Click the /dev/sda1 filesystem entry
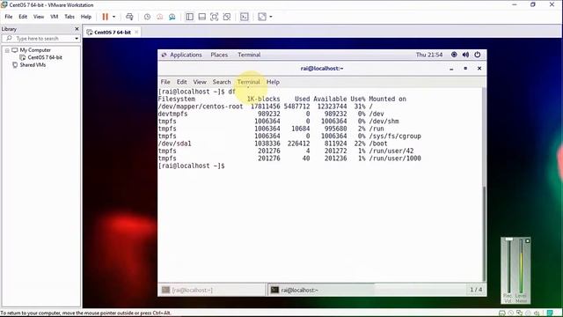Viewport: 563px width, 317px height. click(x=174, y=144)
